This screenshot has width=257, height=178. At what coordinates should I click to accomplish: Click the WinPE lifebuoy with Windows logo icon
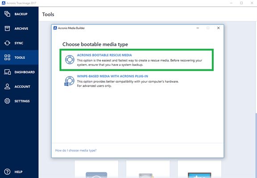tap(69, 81)
